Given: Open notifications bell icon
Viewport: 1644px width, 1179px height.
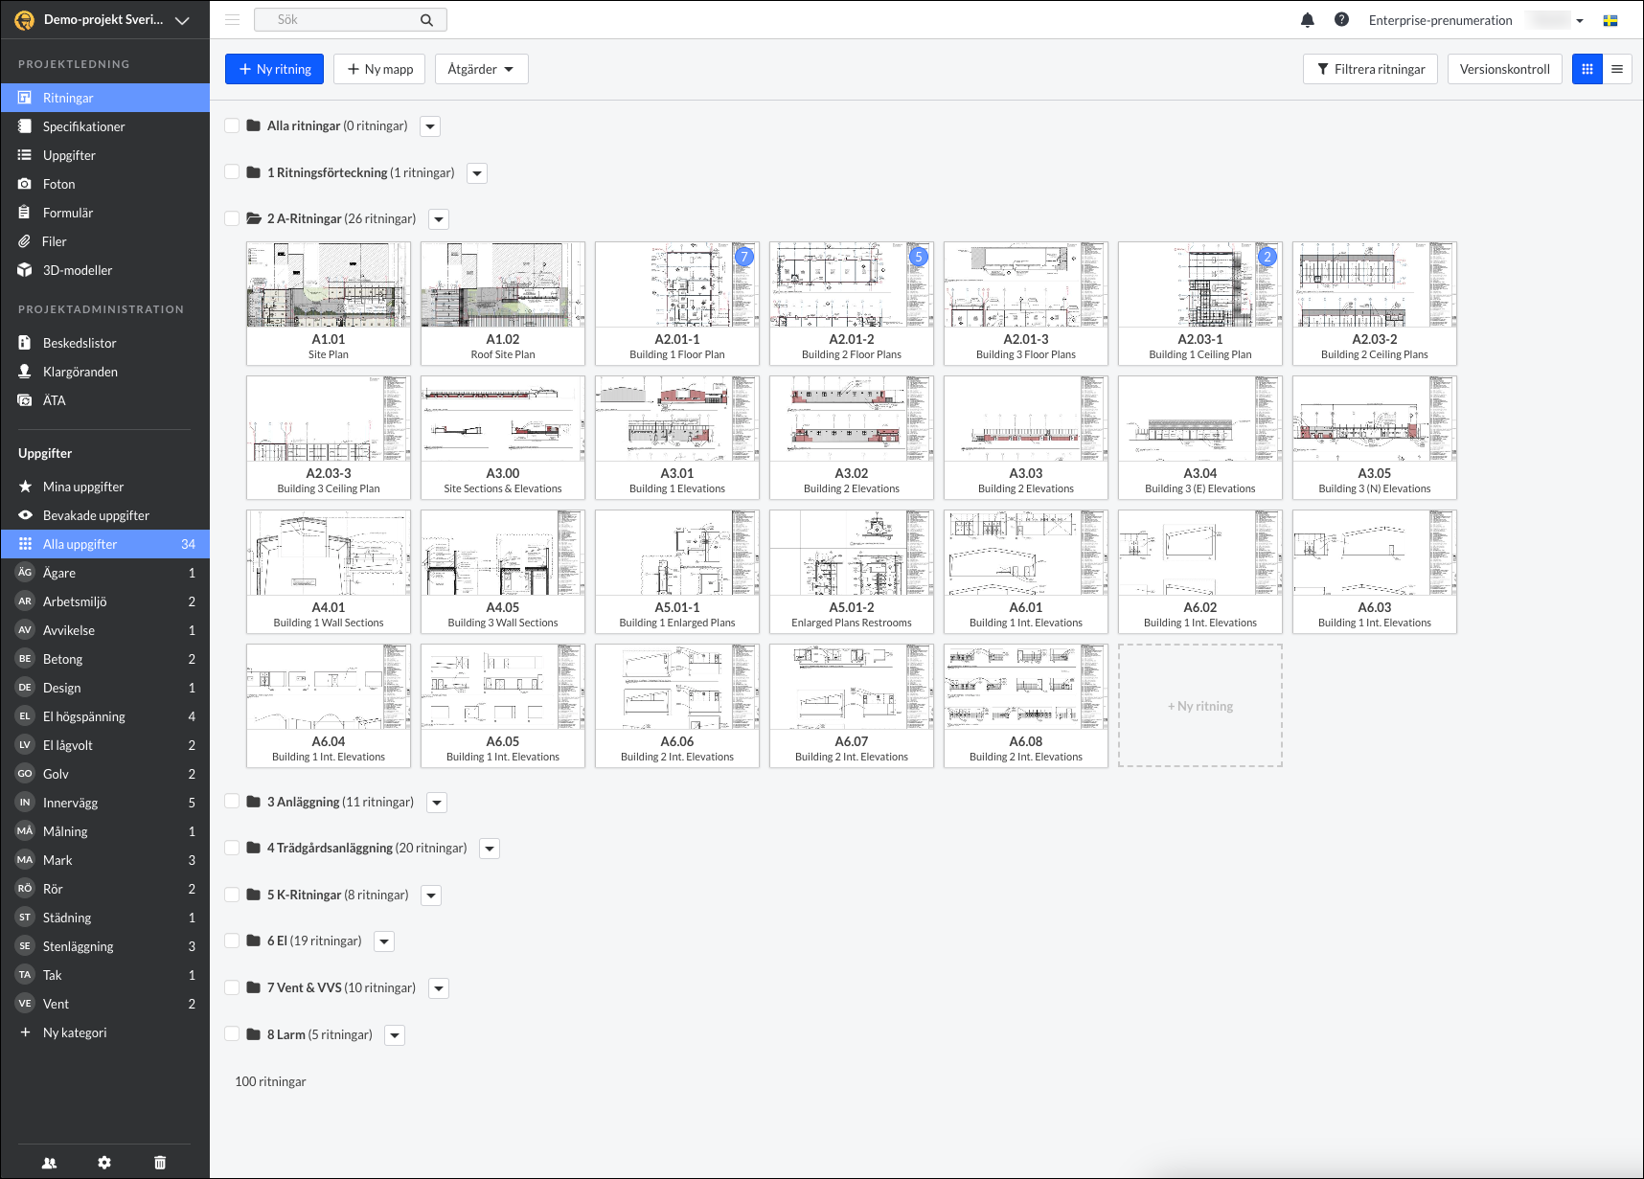Looking at the screenshot, I should click(x=1307, y=20).
